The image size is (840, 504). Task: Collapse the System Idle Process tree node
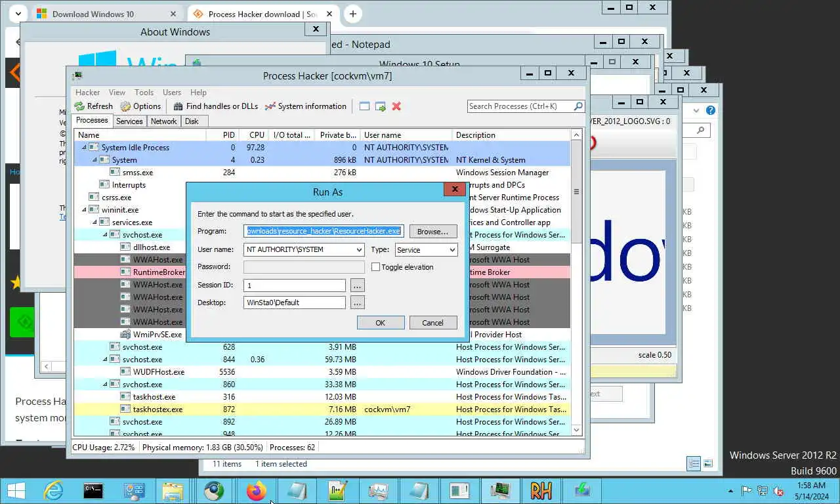click(84, 148)
